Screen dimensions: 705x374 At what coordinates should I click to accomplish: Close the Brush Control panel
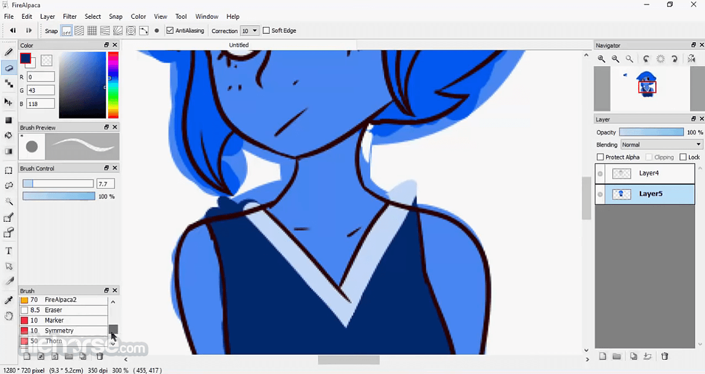click(115, 169)
